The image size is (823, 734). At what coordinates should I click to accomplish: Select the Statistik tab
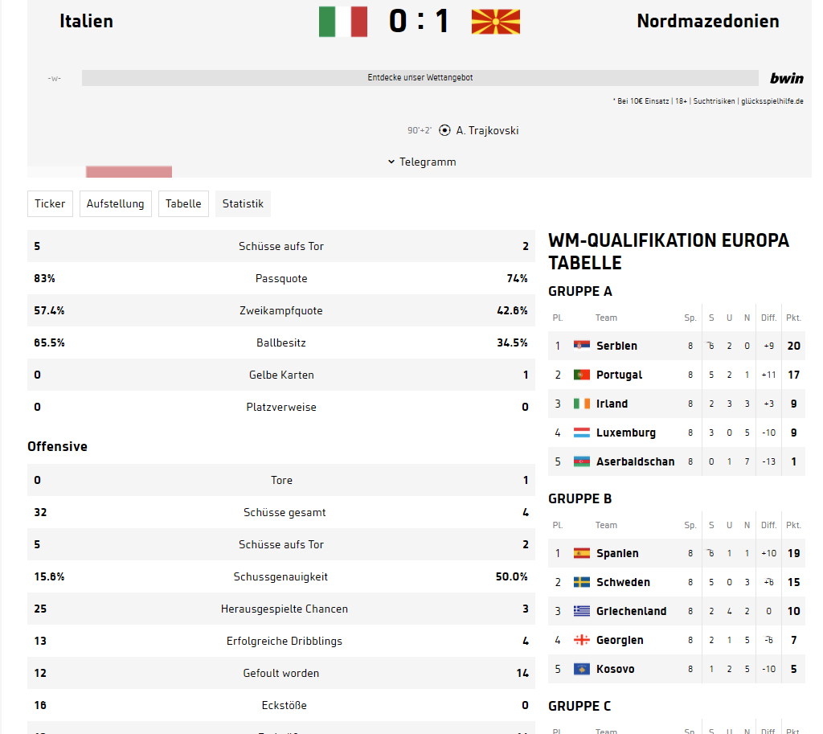tap(243, 203)
